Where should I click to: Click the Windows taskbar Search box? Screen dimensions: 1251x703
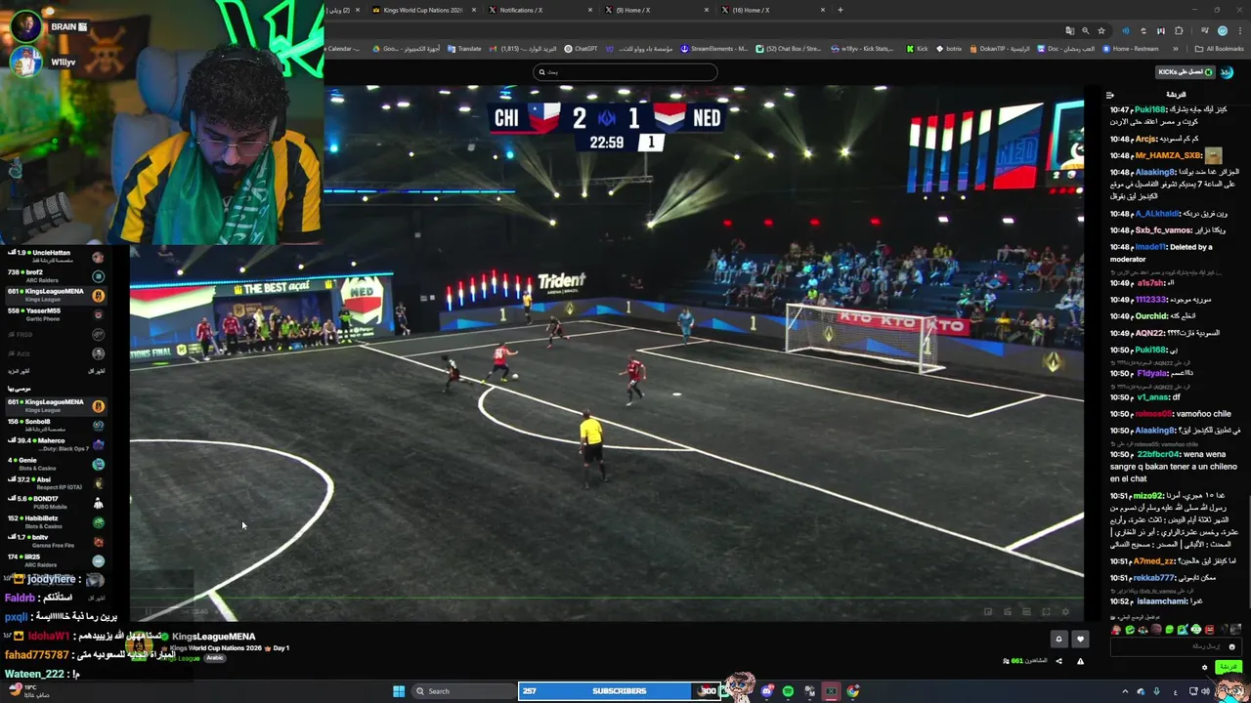click(x=463, y=691)
